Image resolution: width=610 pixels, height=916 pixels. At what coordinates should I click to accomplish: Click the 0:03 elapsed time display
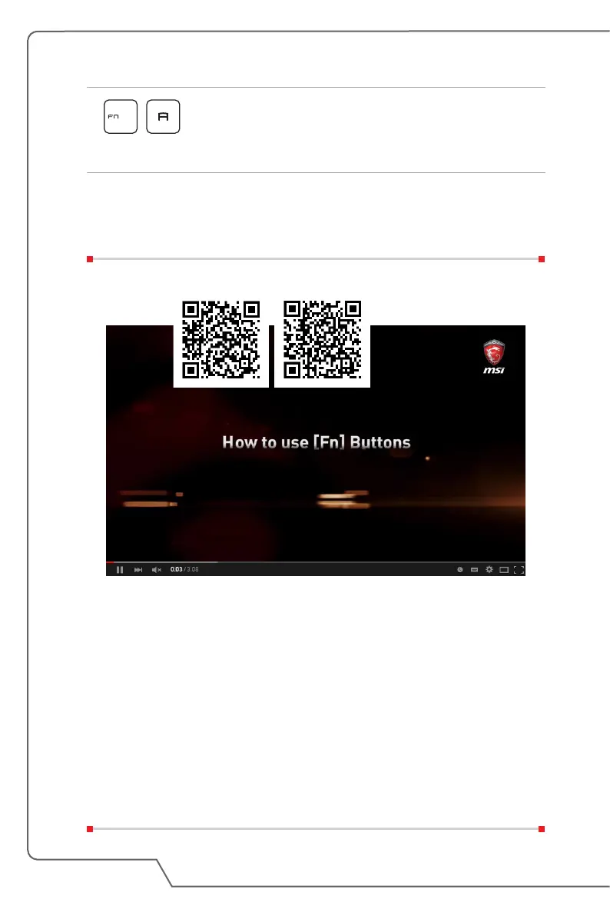pyautogui.click(x=176, y=570)
